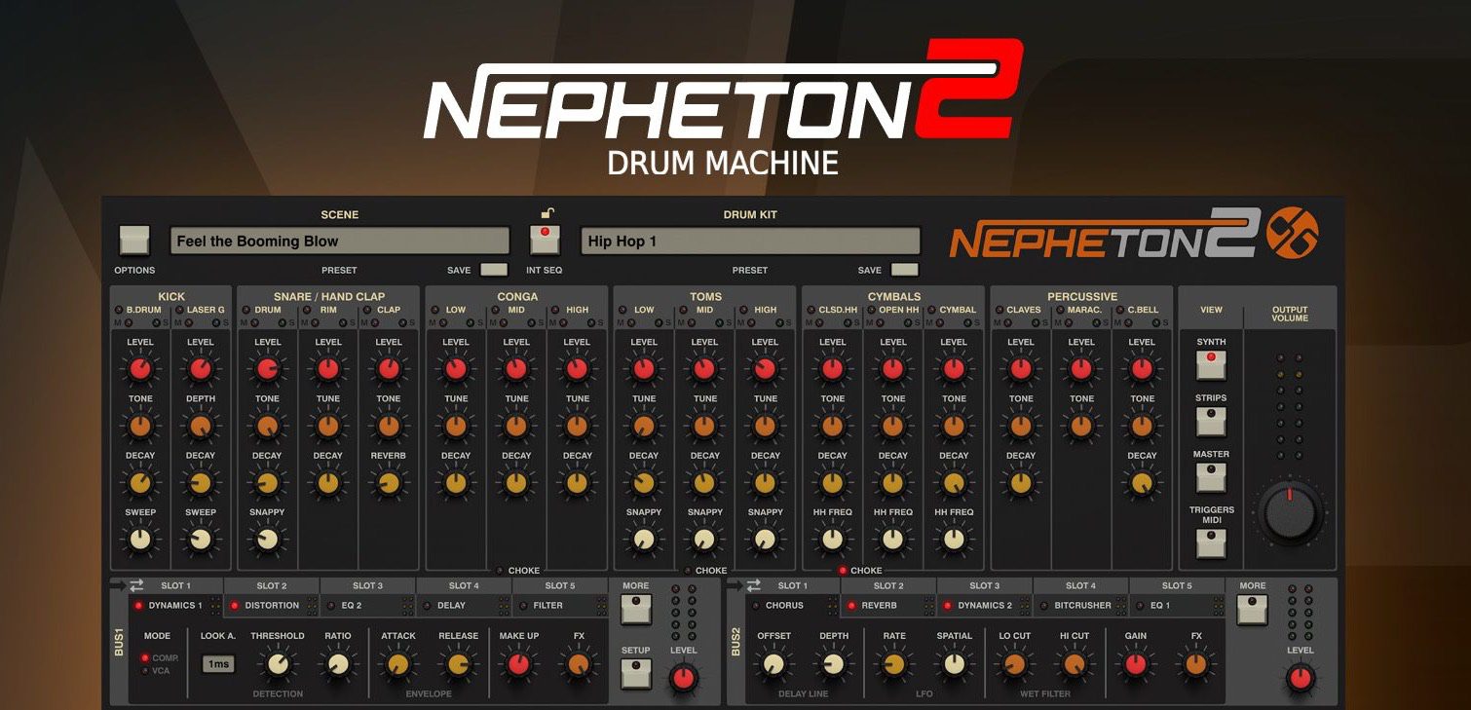Solo the RIM channel
The image size is (1471, 710).
pos(341,322)
